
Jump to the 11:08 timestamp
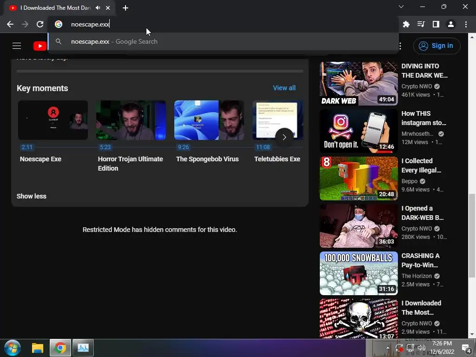click(x=263, y=147)
